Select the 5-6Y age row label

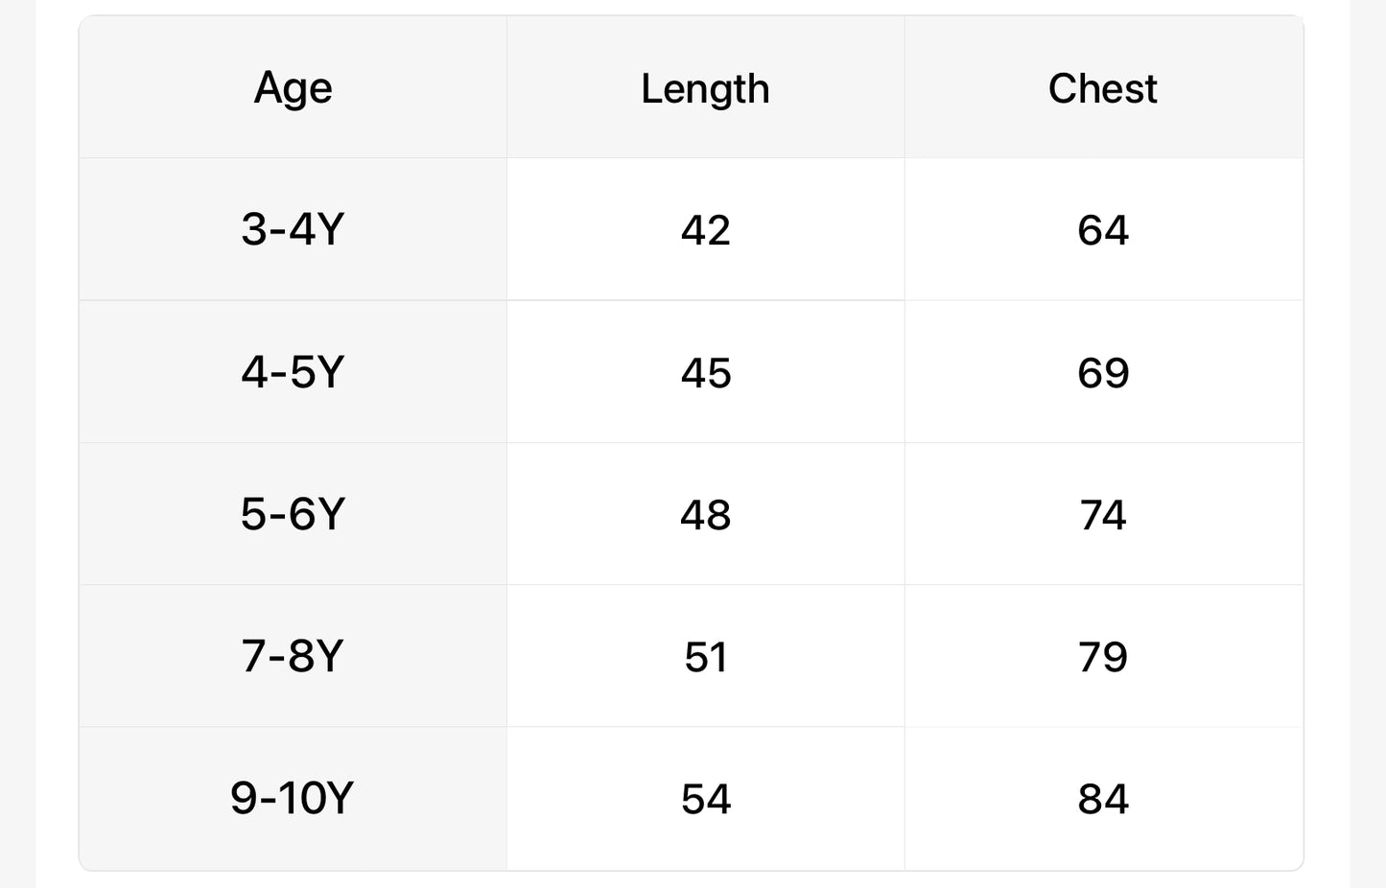click(x=293, y=514)
